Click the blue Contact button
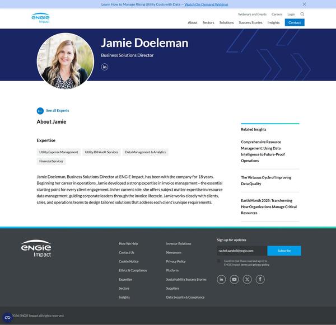 pyautogui.click(x=295, y=22)
